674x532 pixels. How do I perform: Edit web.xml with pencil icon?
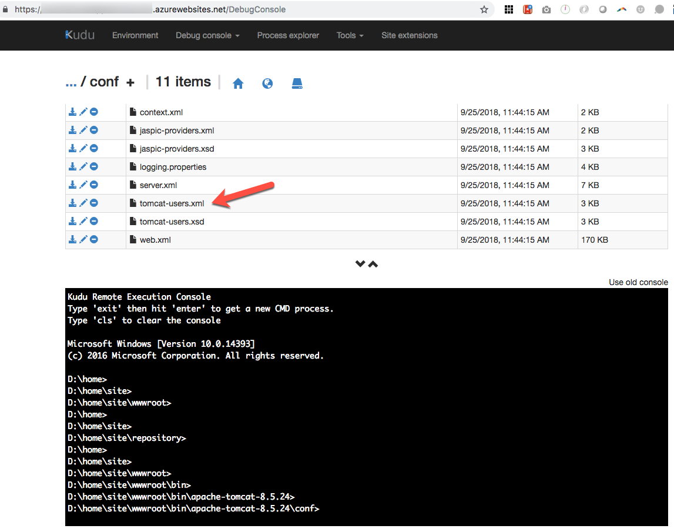pos(83,240)
